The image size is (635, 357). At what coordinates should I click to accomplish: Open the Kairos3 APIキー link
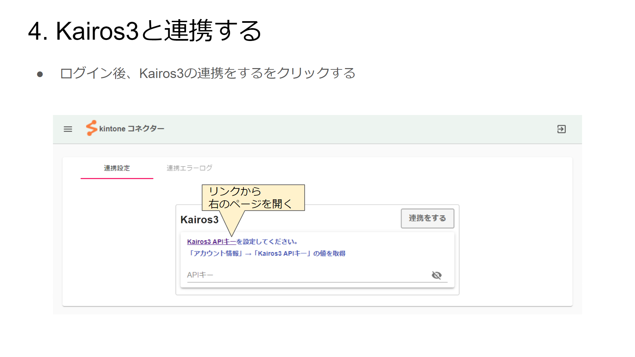(211, 242)
